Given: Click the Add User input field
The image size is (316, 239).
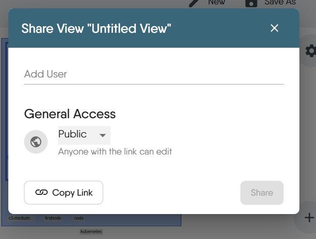Looking at the screenshot, I should (x=153, y=74).
